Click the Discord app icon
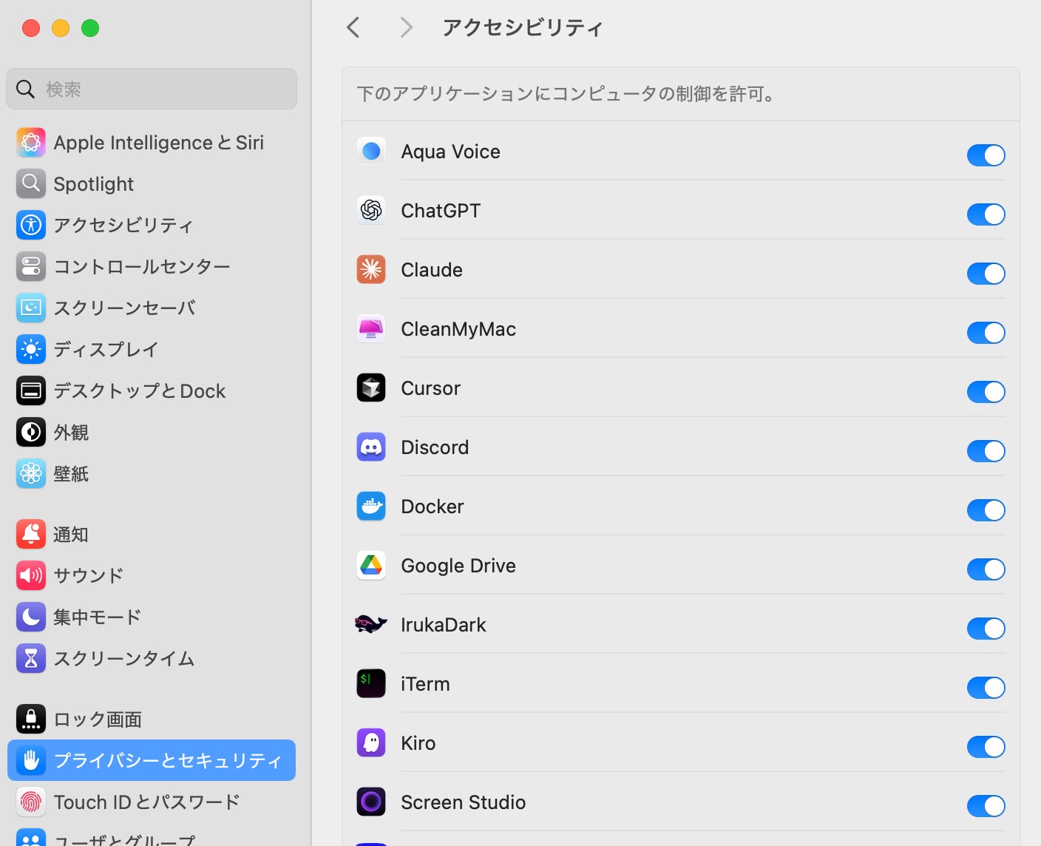This screenshot has width=1041, height=846. pyautogui.click(x=371, y=447)
